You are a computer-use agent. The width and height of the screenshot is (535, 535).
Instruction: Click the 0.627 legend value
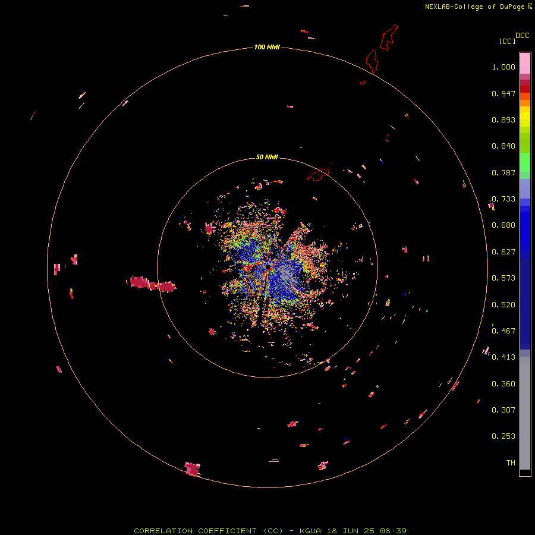pos(503,252)
